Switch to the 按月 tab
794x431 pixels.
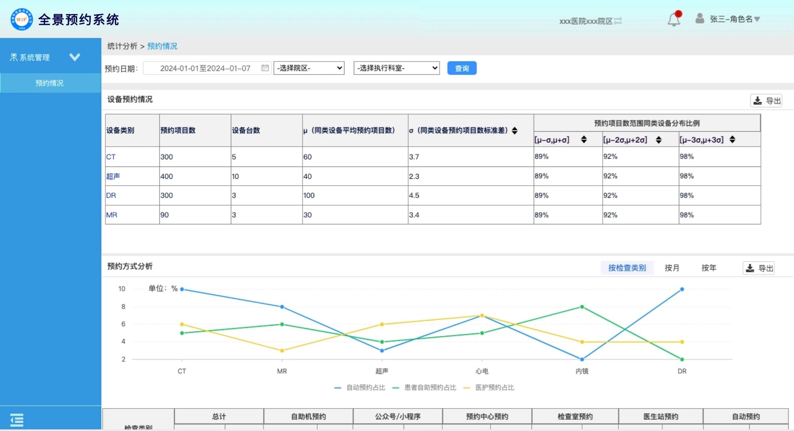672,268
